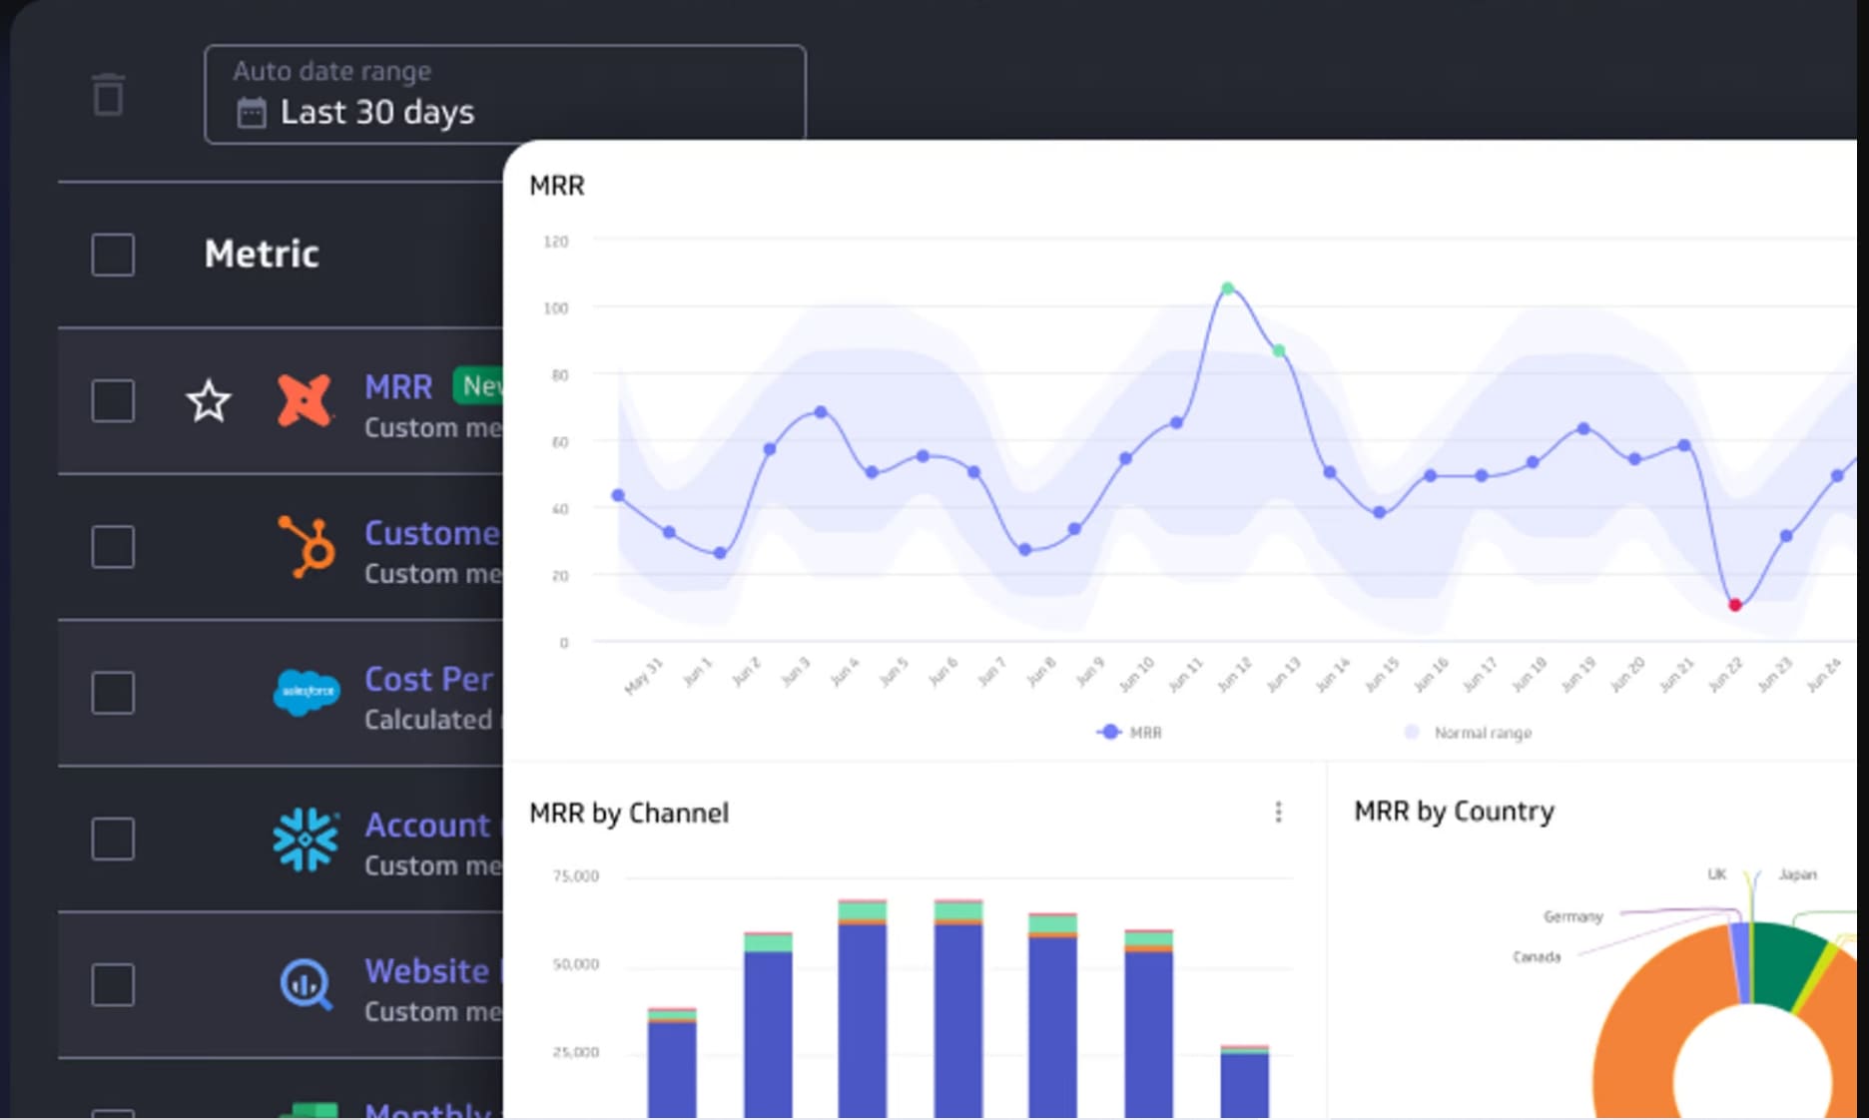Click the BigQuery icon in Website row
The width and height of the screenshot is (1869, 1120).
(x=307, y=985)
